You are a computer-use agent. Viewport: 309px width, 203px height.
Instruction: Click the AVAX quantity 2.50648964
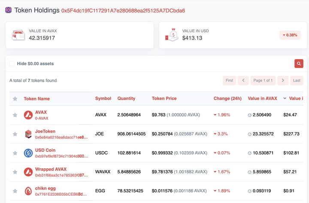129,115
